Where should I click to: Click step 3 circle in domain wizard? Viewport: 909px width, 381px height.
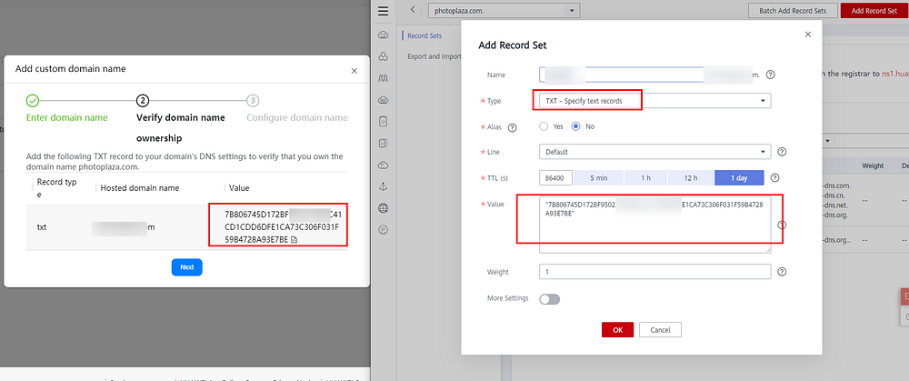[252, 100]
